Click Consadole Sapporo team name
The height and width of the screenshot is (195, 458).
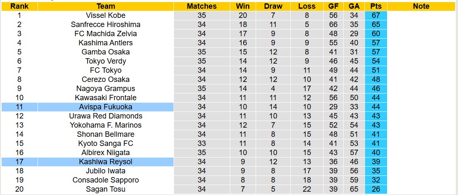tap(106, 180)
